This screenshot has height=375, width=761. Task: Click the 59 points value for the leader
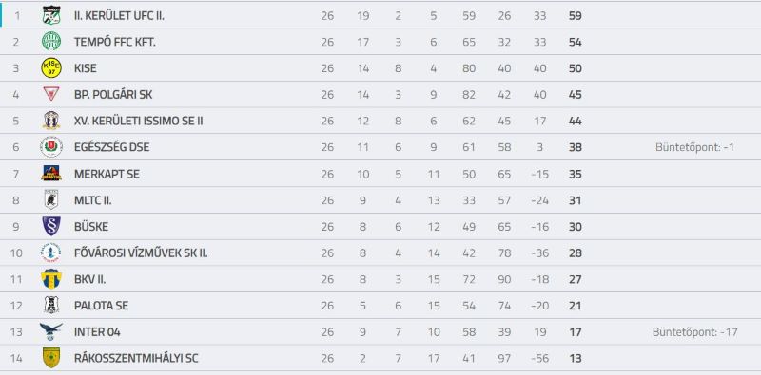576,16
